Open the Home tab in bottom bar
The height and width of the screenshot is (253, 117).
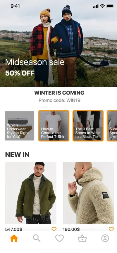14,238
